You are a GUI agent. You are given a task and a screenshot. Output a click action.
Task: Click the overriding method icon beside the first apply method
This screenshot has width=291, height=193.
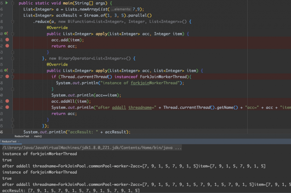point(6,34)
